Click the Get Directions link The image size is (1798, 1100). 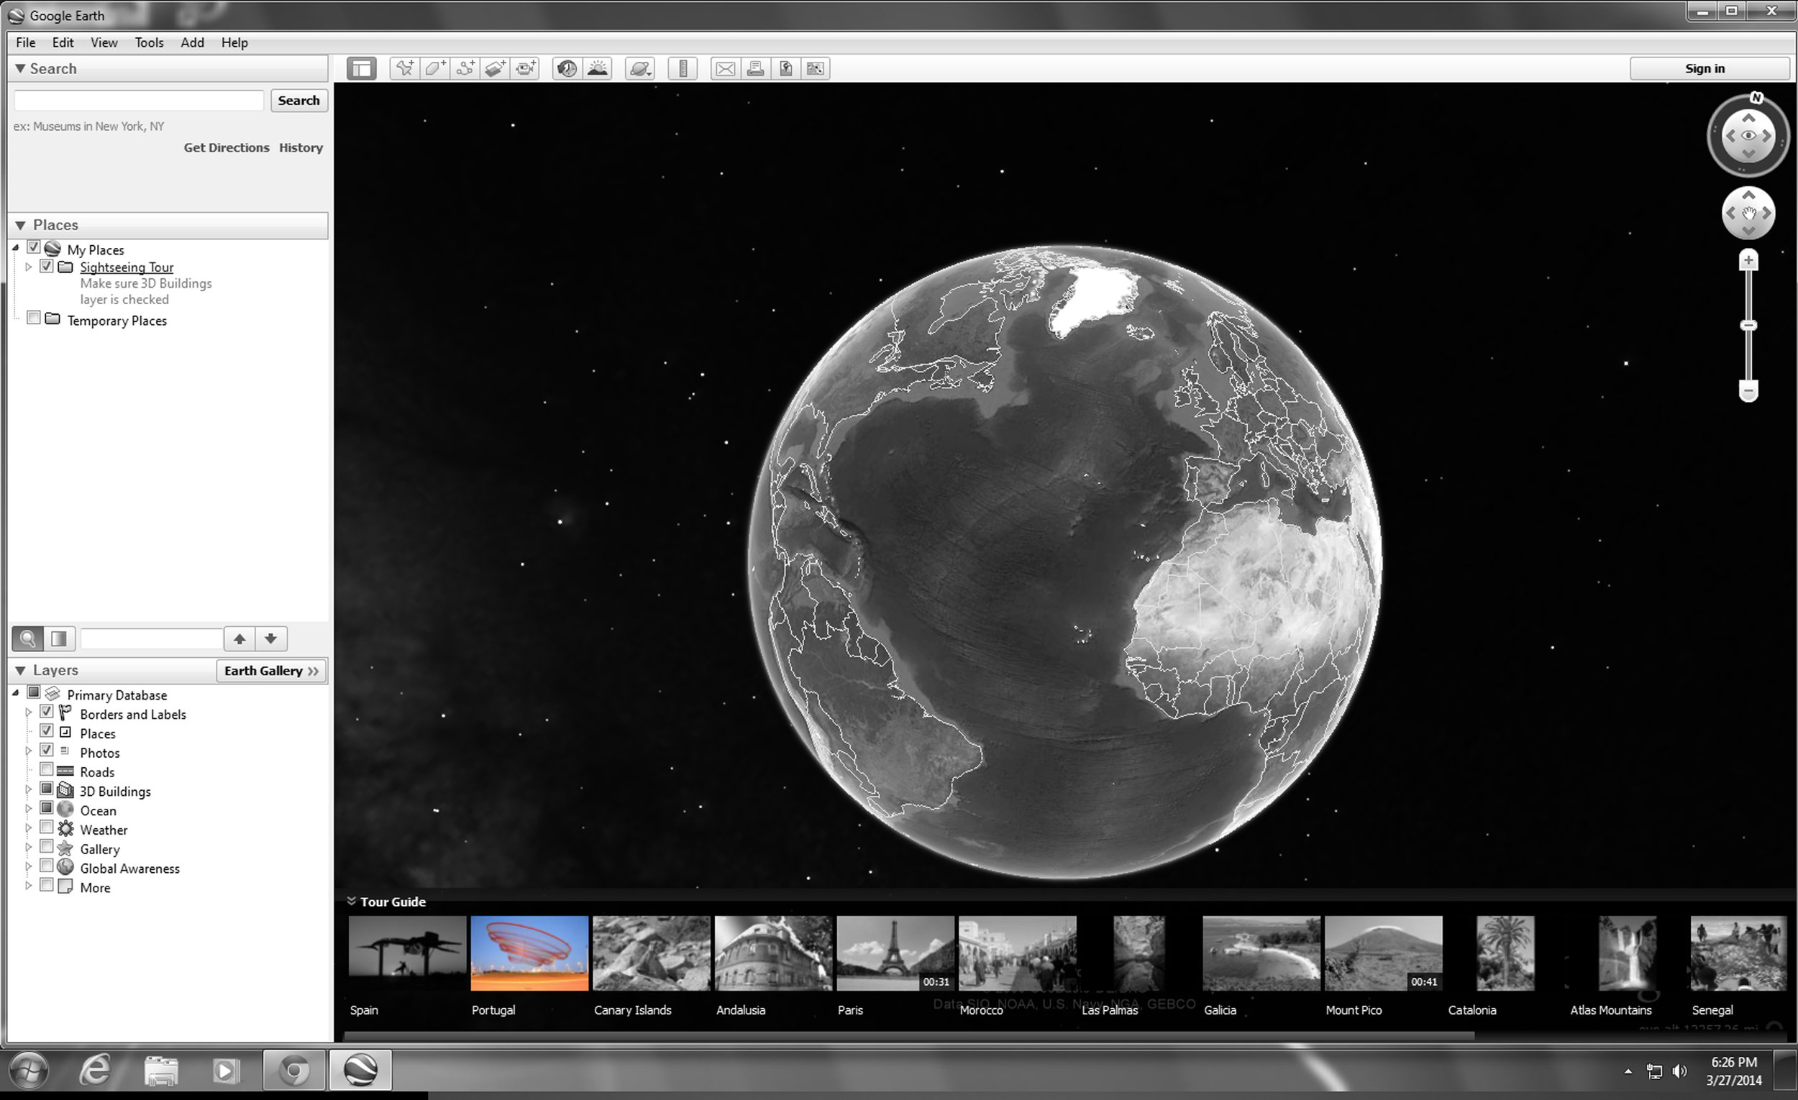click(x=227, y=147)
